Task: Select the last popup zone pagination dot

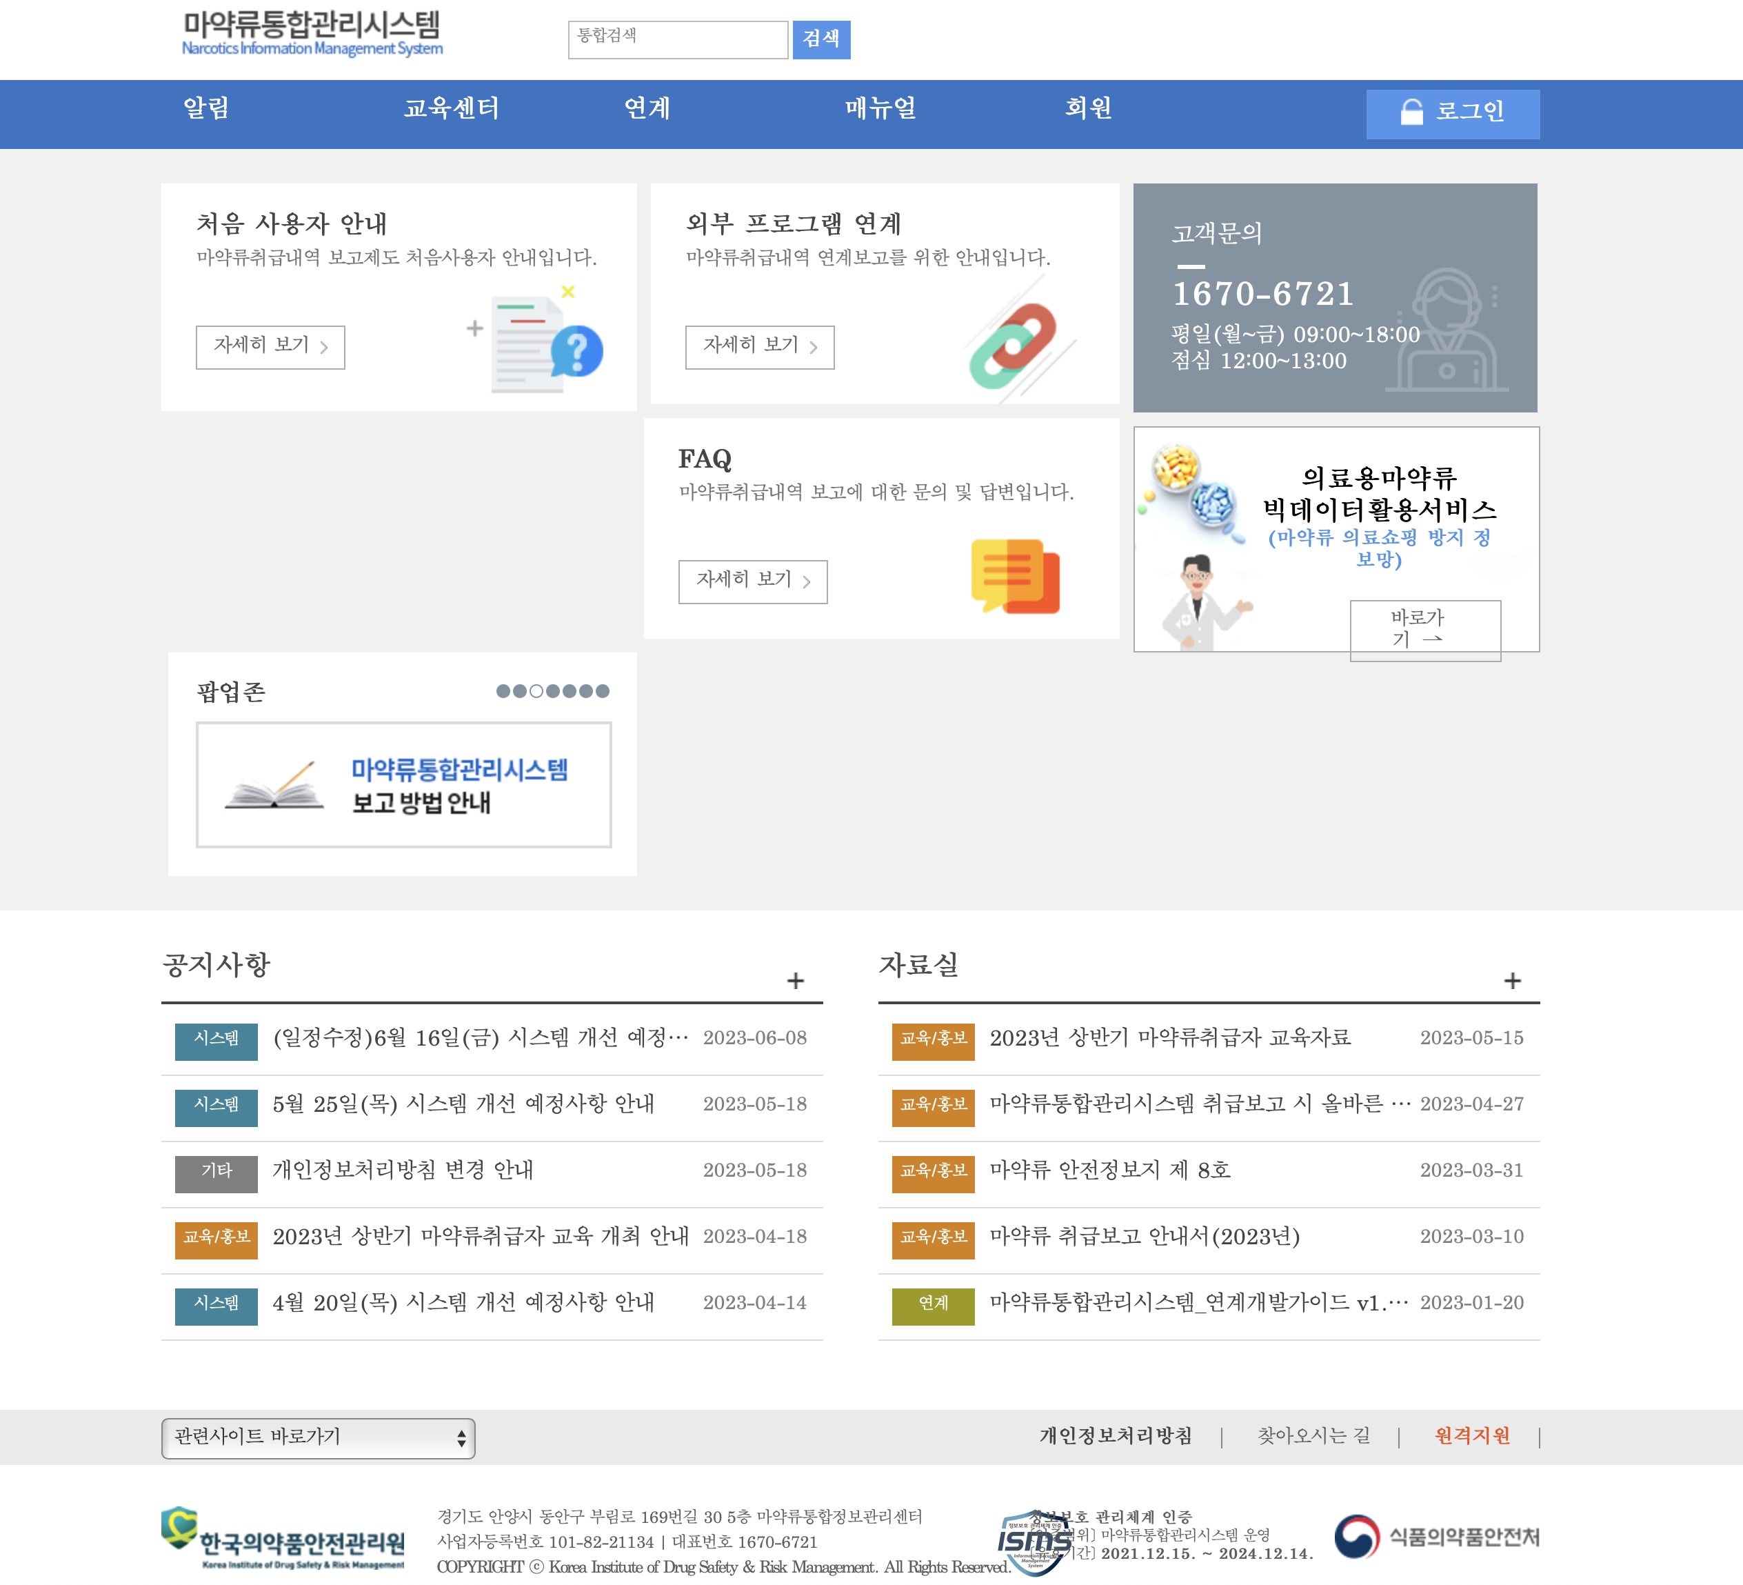Action: click(603, 691)
